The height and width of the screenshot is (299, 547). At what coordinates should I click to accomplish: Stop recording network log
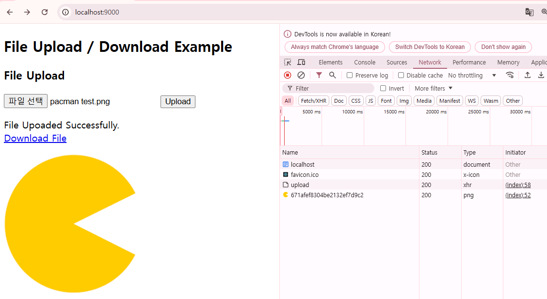[x=288, y=75]
